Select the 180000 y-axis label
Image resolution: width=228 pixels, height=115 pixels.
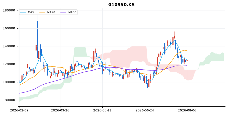[x=9, y=10]
